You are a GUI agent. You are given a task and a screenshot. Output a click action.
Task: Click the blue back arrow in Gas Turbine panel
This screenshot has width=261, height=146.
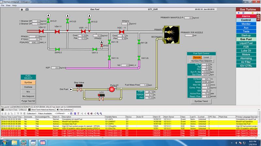(x=239, y=13)
